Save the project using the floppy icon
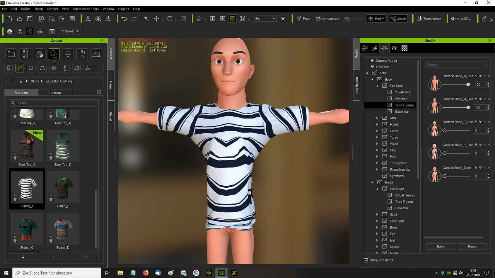Viewport: 495px width, 278px height. (30, 19)
